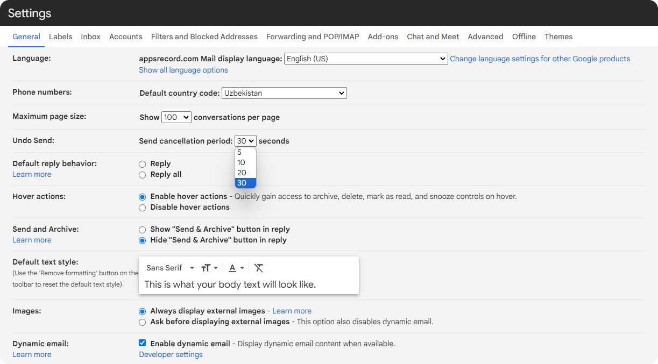Switch to the Labels tab
Image resolution: width=658 pixels, height=364 pixels.
pos(60,37)
